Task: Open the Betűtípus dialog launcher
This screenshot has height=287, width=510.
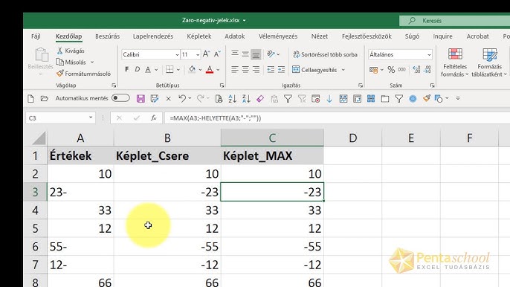Action: tap(222, 86)
